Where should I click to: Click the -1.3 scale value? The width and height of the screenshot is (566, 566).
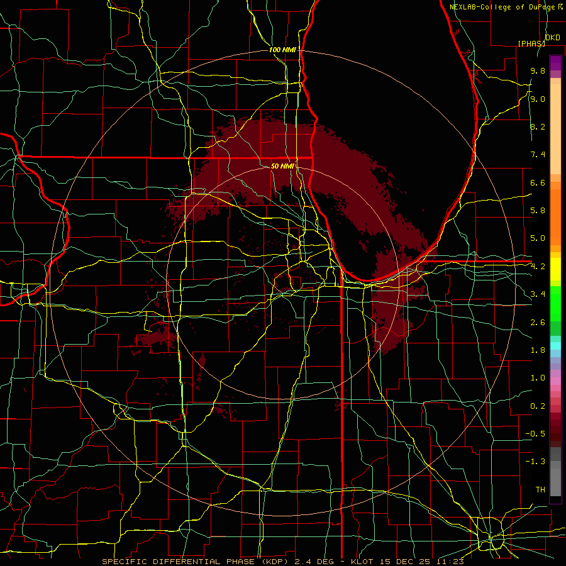(x=535, y=462)
